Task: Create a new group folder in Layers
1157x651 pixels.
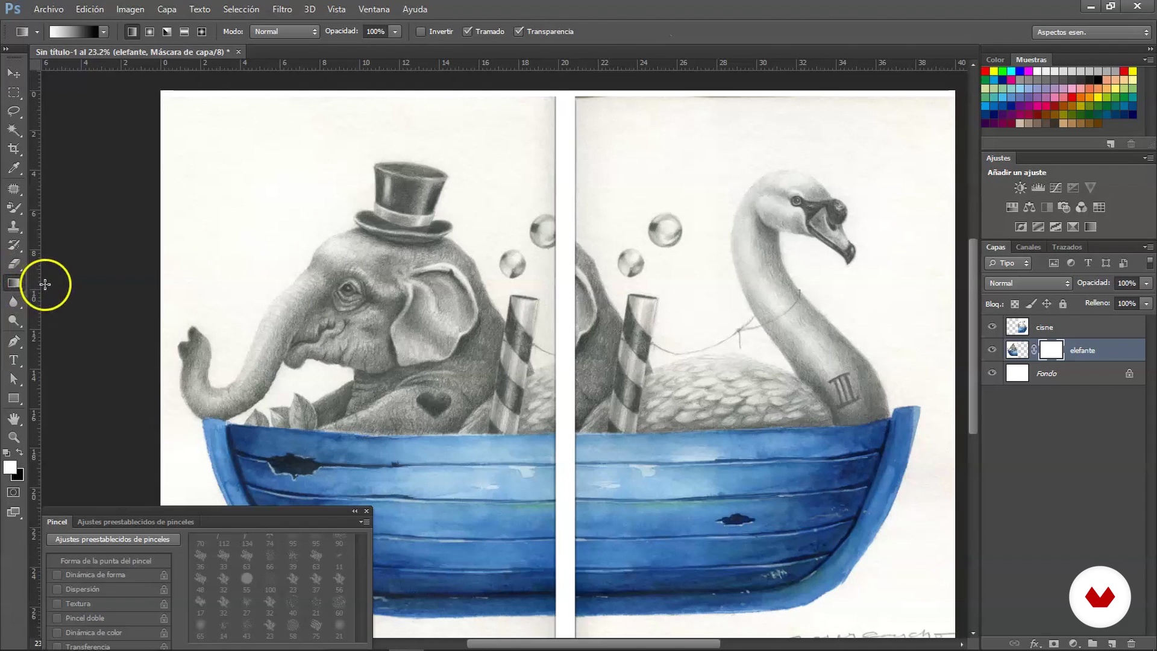Action: tap(1093, 644)
